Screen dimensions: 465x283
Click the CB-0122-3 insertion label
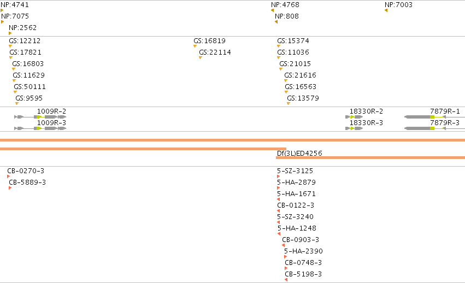tap(296, 205)
